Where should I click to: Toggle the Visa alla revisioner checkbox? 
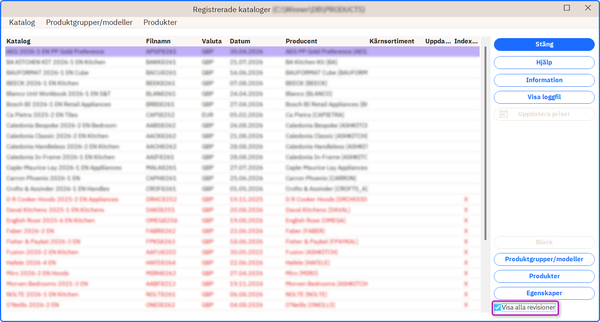[498, 308]
